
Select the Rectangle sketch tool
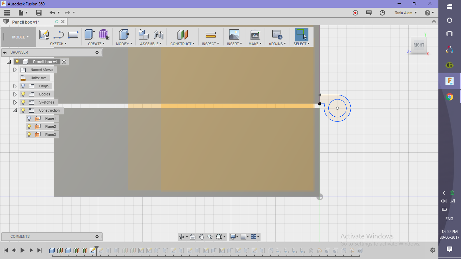pyautogui.click(x=73, y=35)
